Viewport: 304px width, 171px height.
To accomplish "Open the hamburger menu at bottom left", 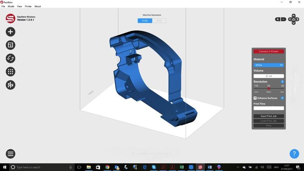I will pyautogui.click(x=11, y=154).
